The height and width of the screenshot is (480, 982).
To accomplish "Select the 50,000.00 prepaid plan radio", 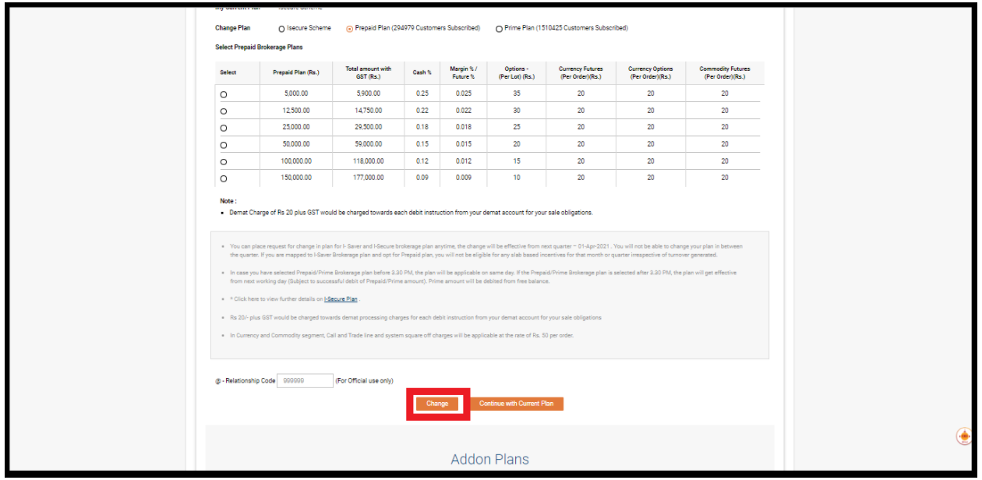I will click(224, 145).
